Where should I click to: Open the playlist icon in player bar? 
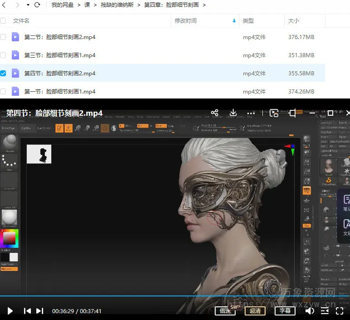(325, 311)
